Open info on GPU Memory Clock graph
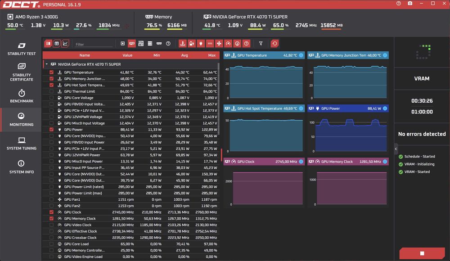Image resolution: width=450 pixels, height=261 pixels. pos(385,162)
